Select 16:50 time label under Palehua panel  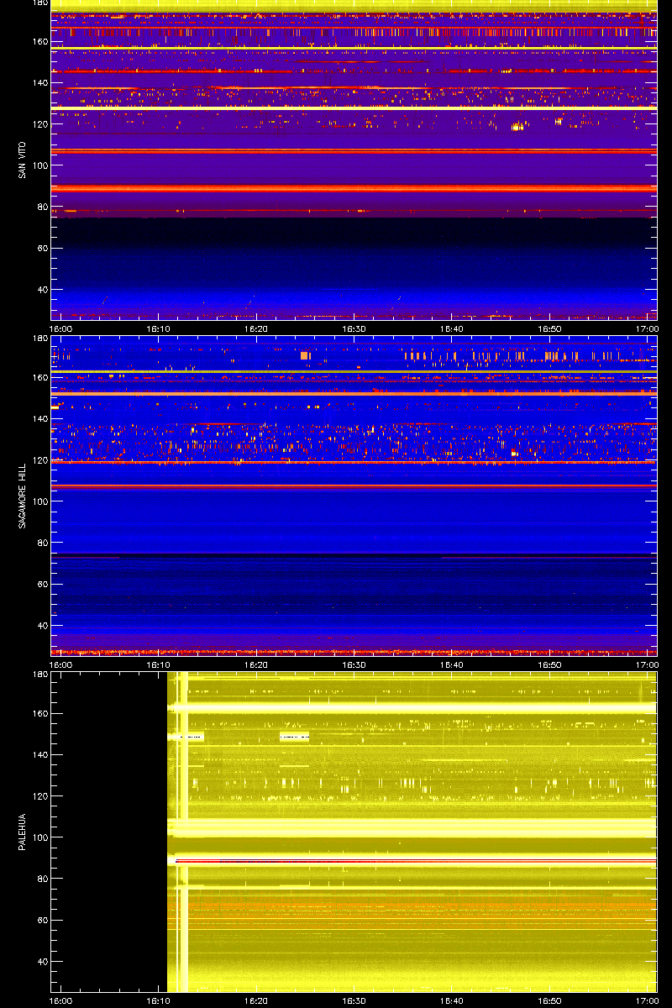[550, 1001]
